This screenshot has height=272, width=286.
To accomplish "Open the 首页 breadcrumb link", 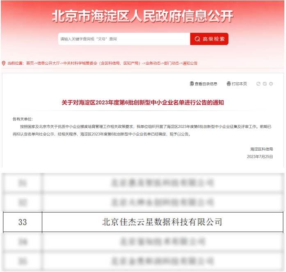I will point(30,63).
